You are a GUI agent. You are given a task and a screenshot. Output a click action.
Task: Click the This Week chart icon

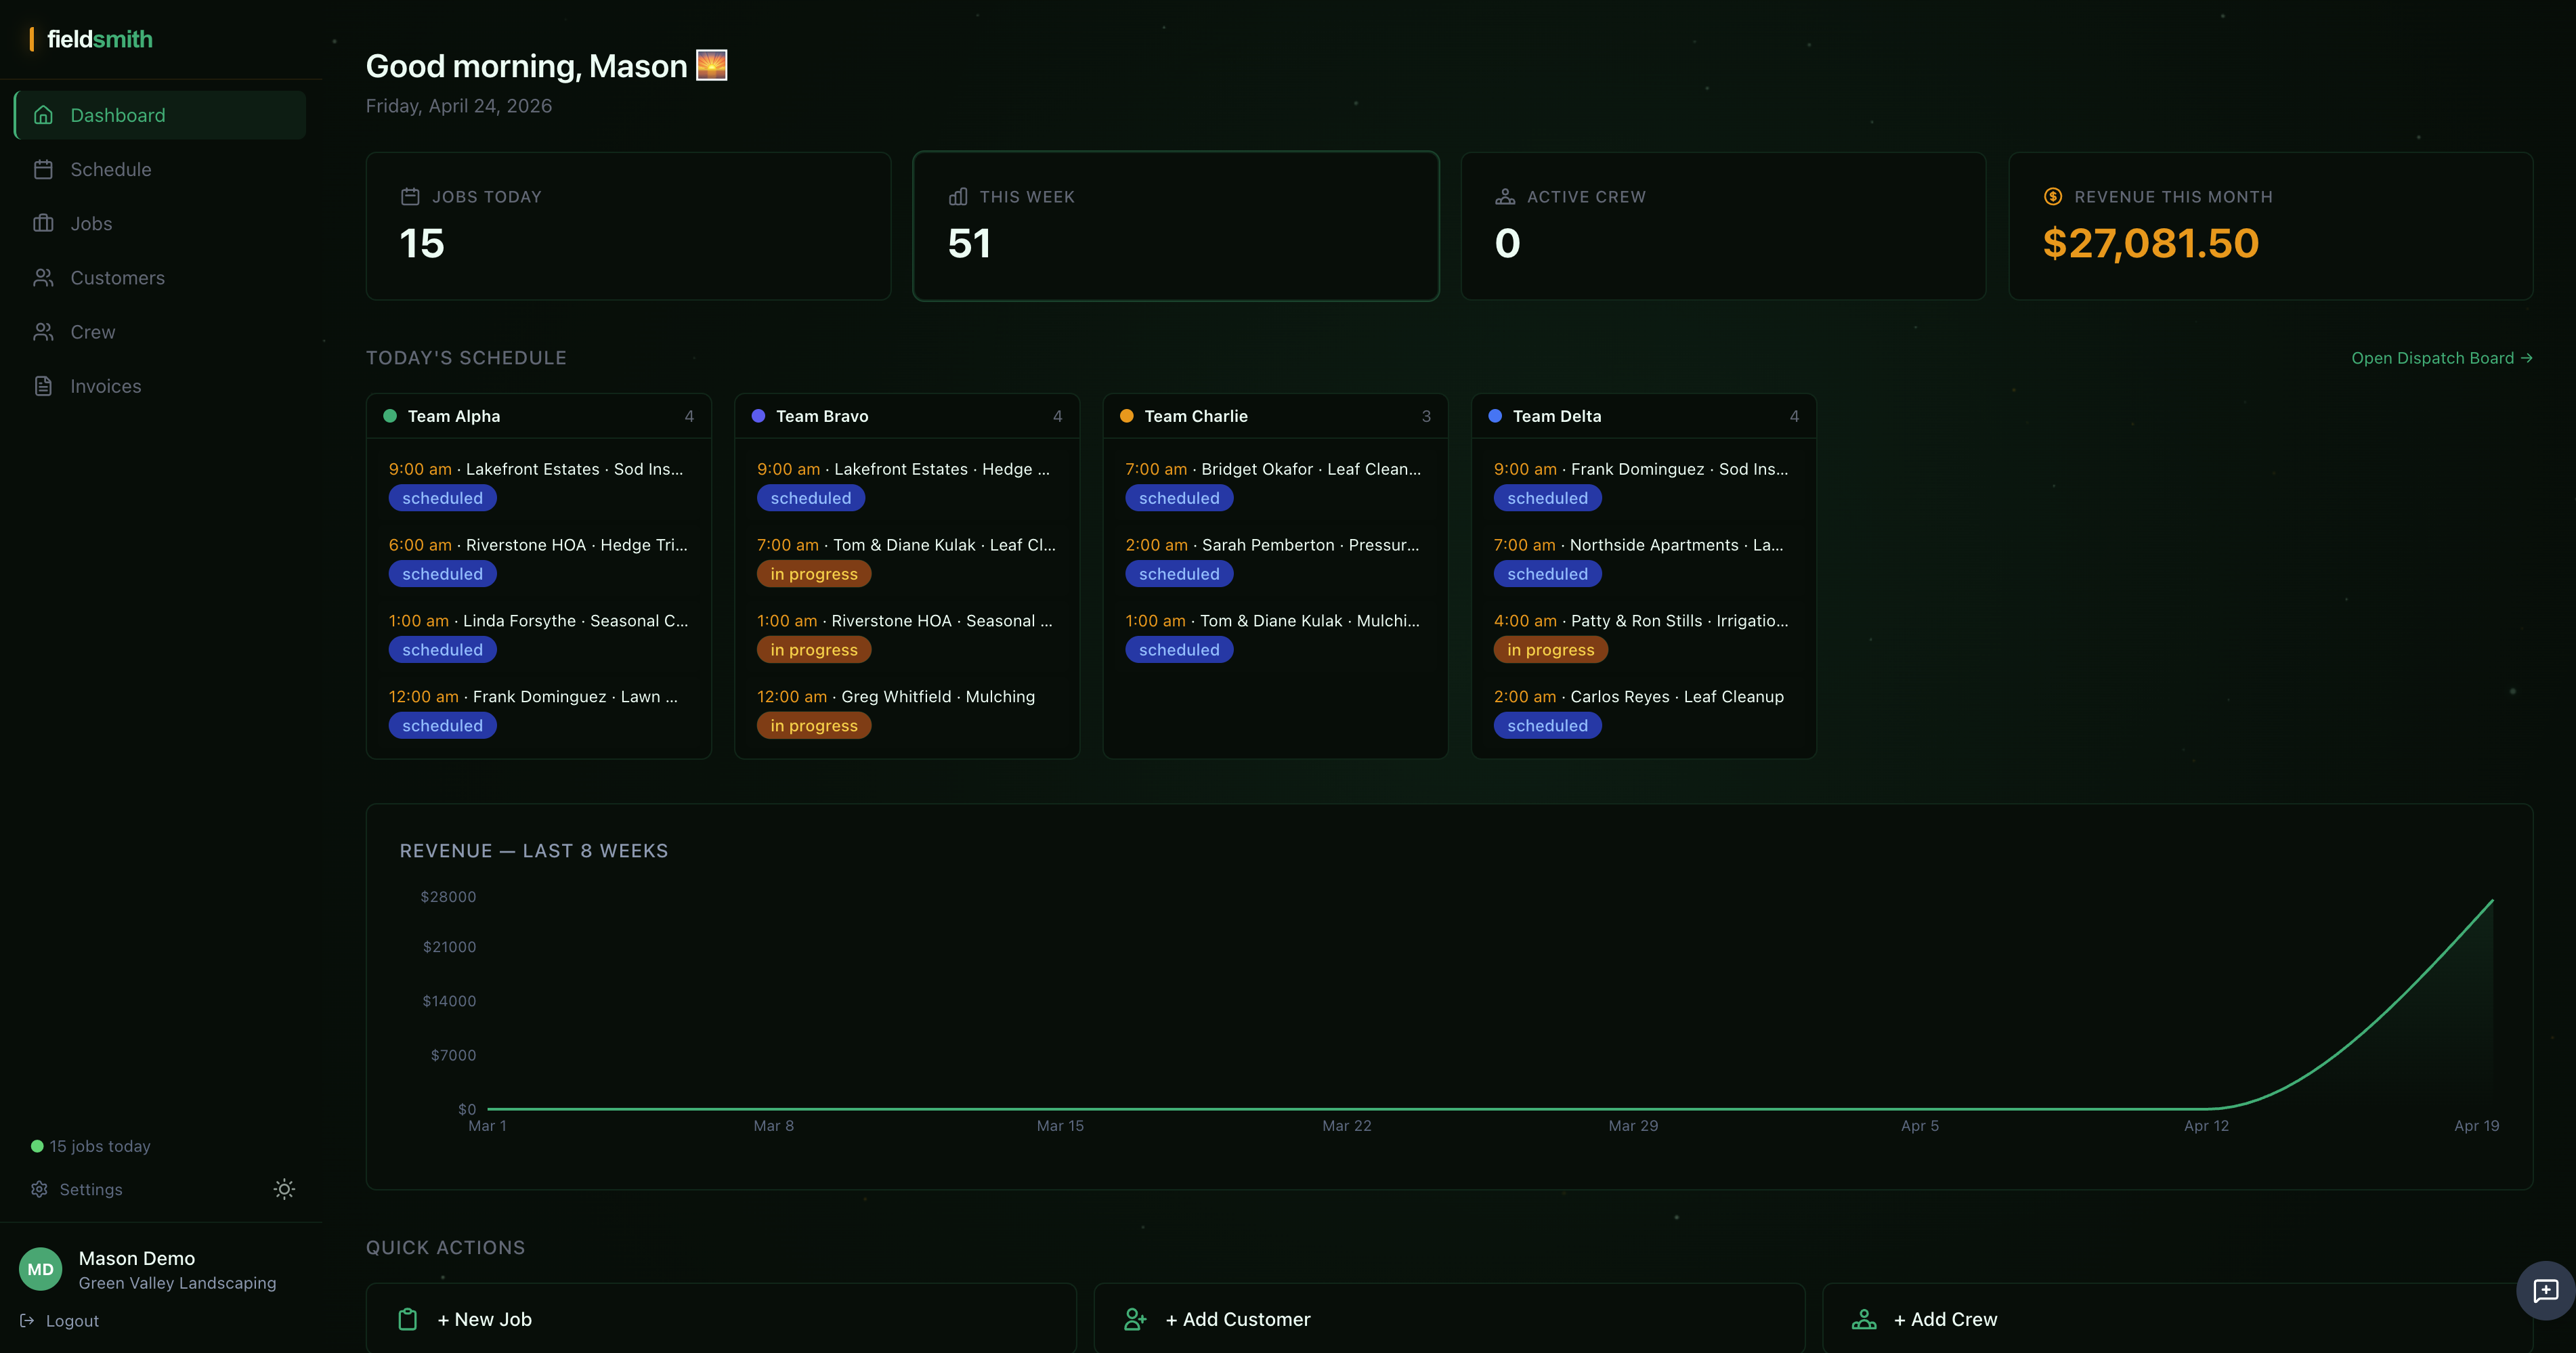pos(958,197)
